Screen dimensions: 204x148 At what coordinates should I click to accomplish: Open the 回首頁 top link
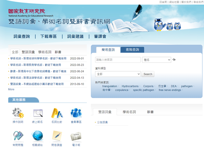pos(163,2)
